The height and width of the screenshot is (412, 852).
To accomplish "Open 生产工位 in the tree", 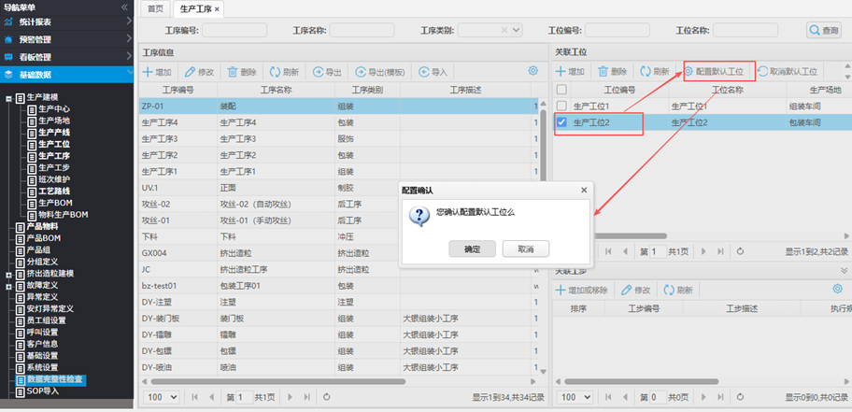I will 54,144.
